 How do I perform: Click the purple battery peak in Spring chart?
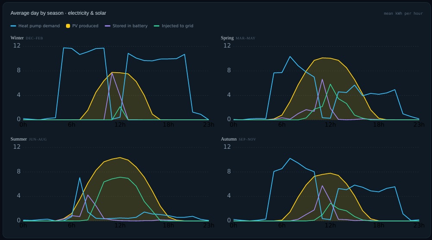point(322,80)
